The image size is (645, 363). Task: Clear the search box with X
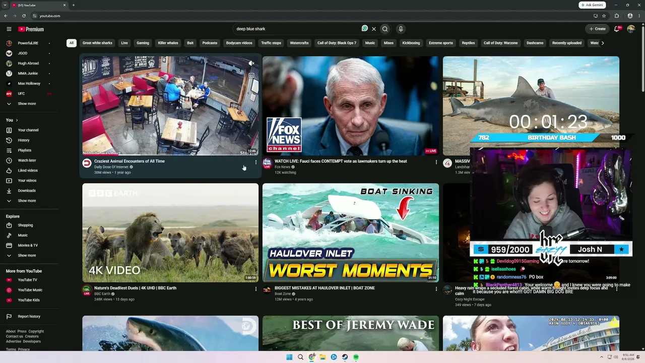[374, 29]
